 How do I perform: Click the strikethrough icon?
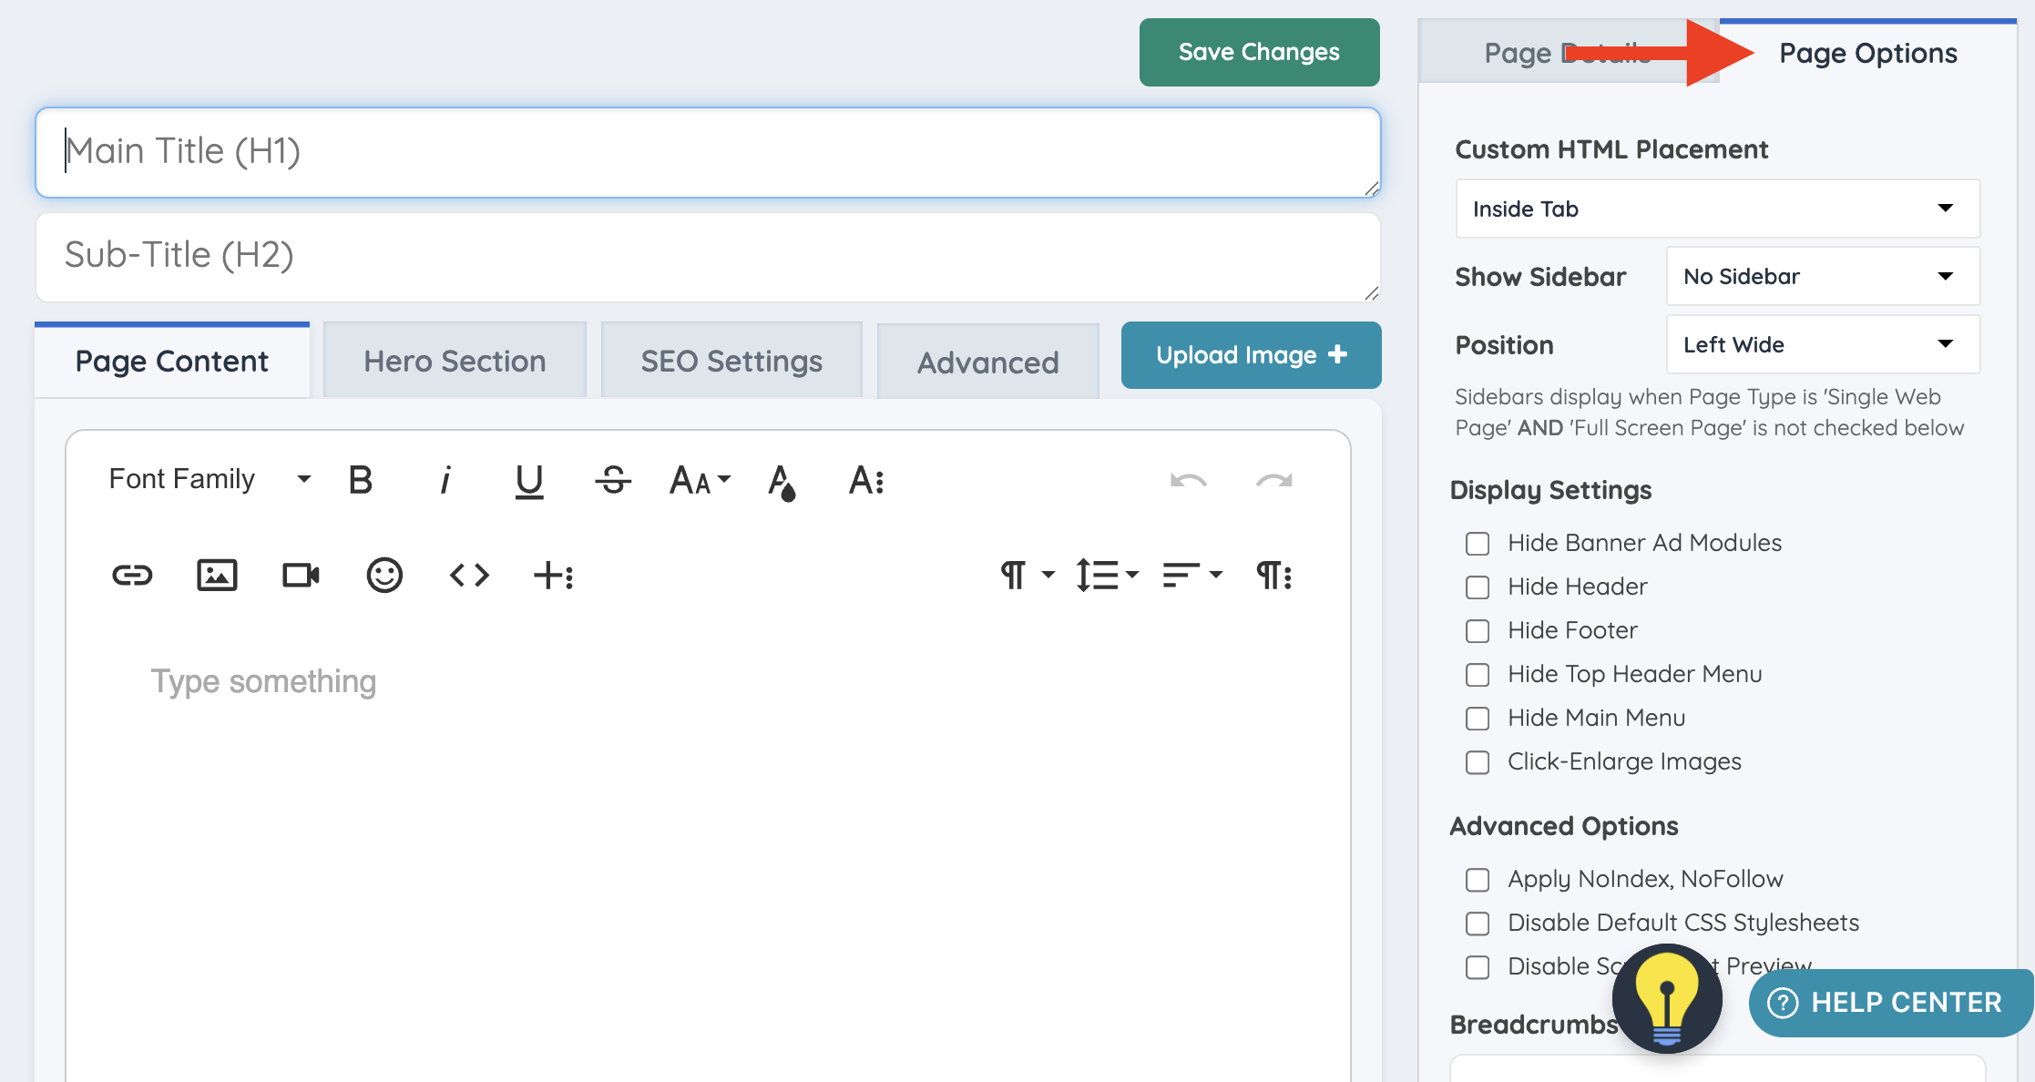[x=613, y=479]
